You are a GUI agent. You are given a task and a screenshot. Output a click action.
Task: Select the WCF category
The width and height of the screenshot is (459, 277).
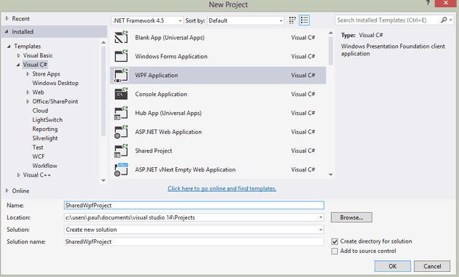(x=39, y=156)
